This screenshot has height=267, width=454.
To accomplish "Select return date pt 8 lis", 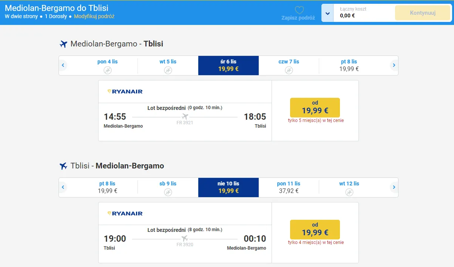I will click(x=107, y=187).
